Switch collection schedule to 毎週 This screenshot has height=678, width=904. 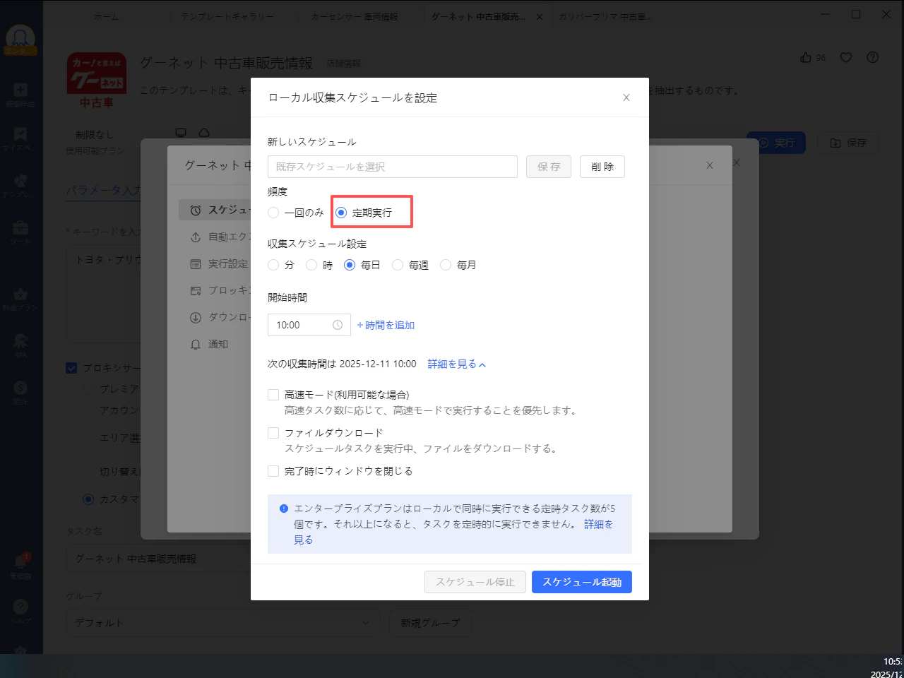(398, 265)
